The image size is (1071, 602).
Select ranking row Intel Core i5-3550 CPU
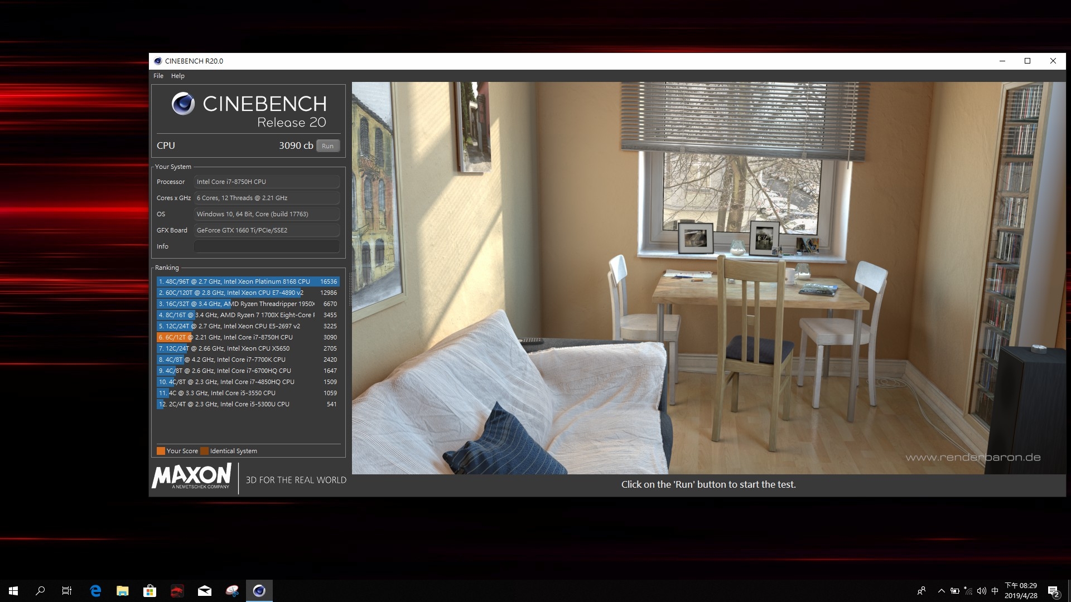pyautogui.click(x=248, y=393)
